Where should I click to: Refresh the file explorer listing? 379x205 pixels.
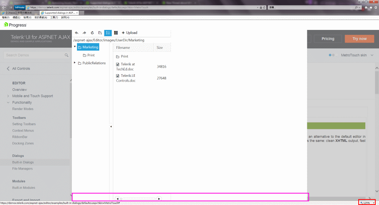coord(92,33)
